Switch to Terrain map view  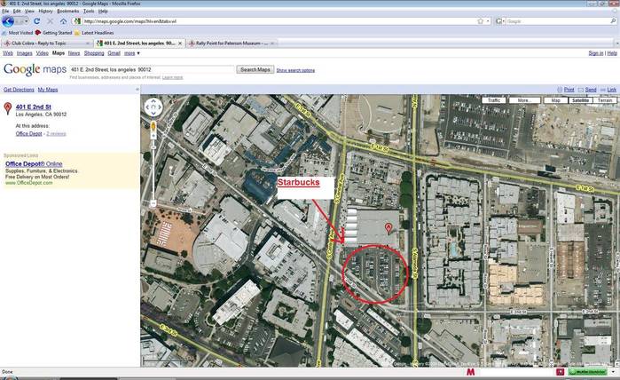coord(605,100)
